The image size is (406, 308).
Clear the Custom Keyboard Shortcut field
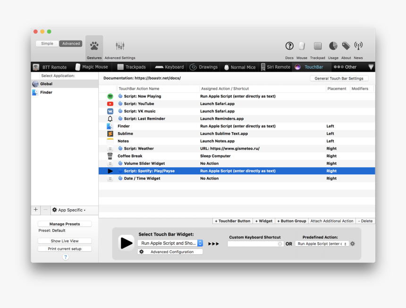(280, 244)
